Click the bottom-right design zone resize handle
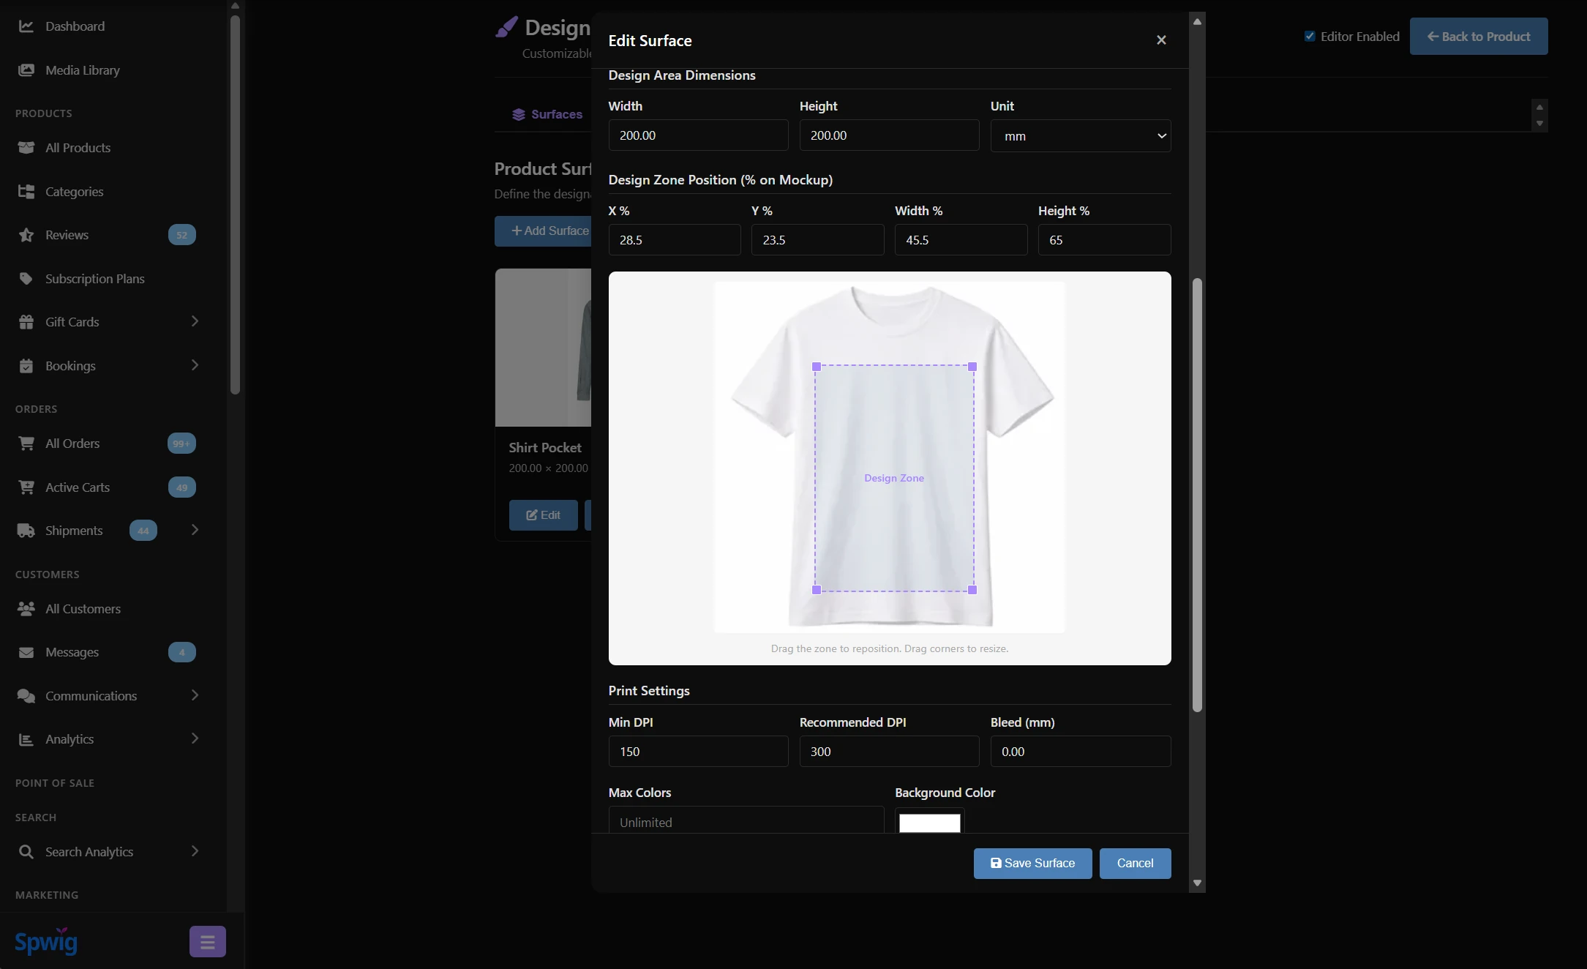 pyautogui.click(x=972, y=590)
